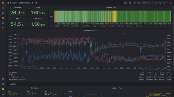Click the yellow band in Histórico VPD timeline
This screenshot has height=97, width=174.
coord(114,16)
